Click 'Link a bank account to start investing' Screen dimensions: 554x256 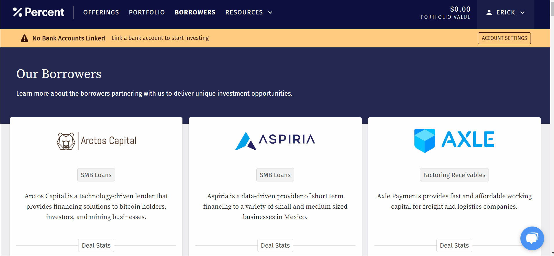click(x=160, y=38)
